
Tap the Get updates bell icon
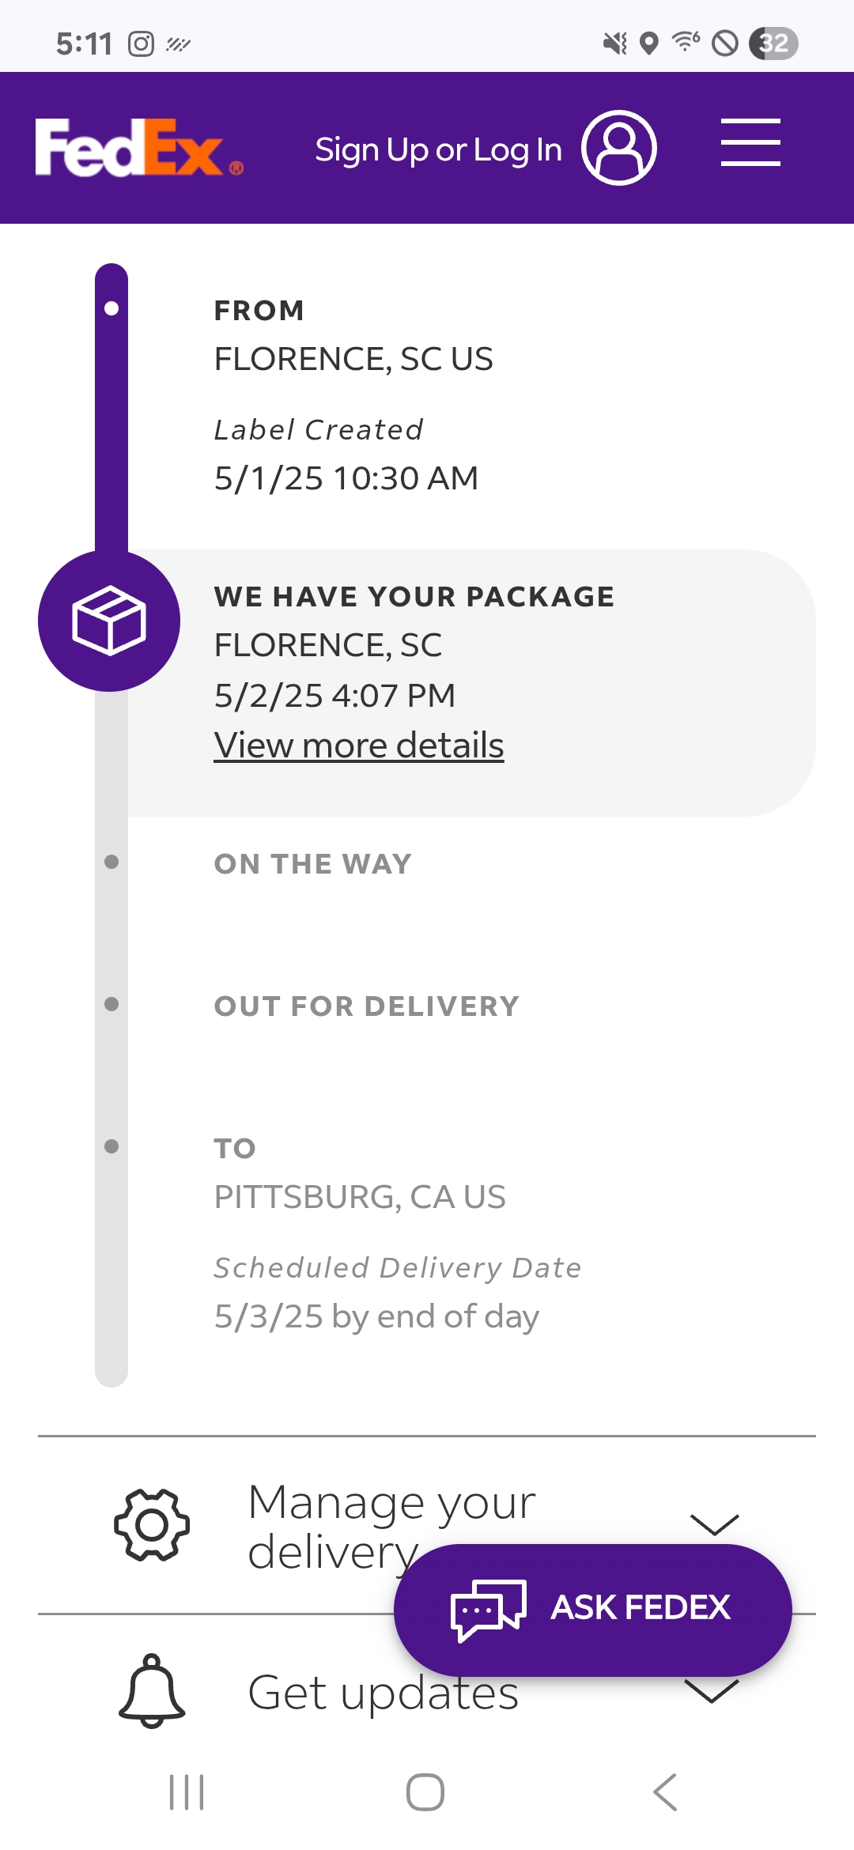(x=152, y=1691)
